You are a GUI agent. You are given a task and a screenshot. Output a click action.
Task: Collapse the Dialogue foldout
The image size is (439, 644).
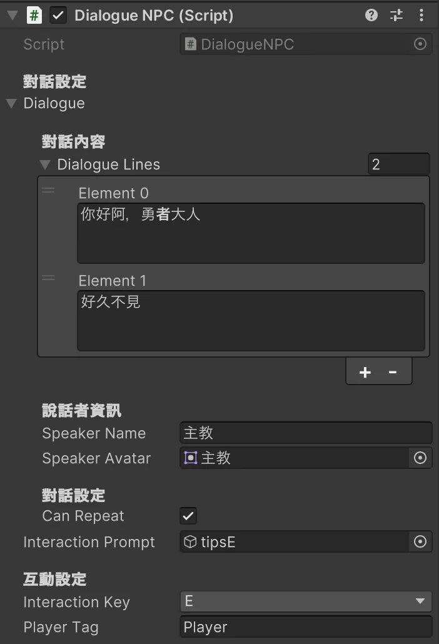(x=11, y=104)
